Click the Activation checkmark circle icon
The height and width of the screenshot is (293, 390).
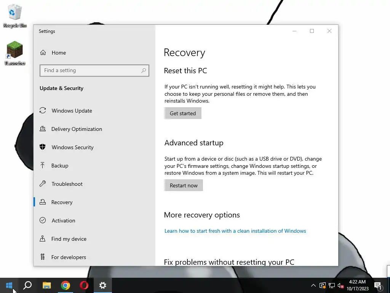point(43,220)
